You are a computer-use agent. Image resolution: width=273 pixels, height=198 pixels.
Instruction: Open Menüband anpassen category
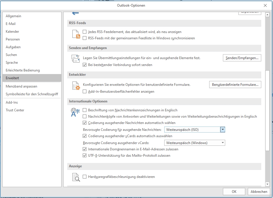click(x=32, y=86)
